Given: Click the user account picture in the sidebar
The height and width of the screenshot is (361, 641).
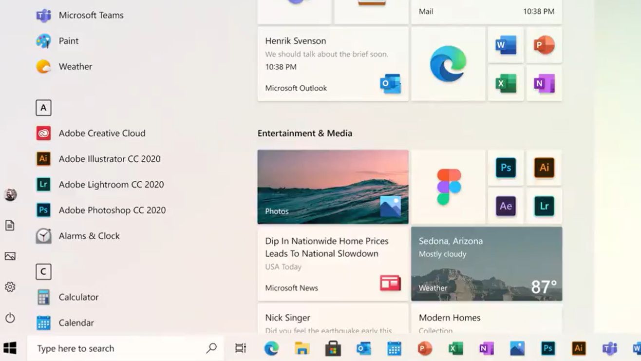Looking at the screenshot, I should tap(10, 194).
